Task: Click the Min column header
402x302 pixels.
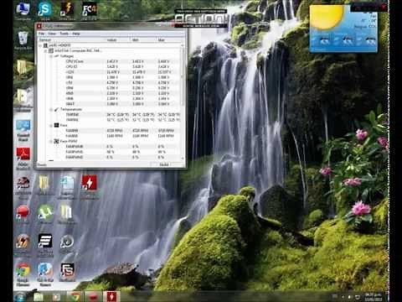Action: 143,40
